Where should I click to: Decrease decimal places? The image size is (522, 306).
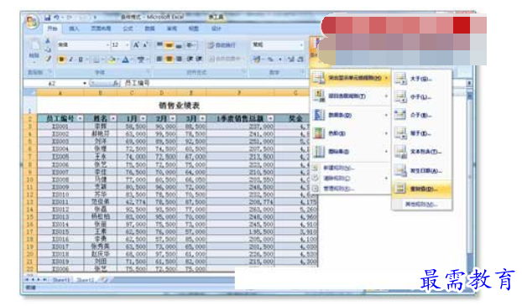coord(300,60)
